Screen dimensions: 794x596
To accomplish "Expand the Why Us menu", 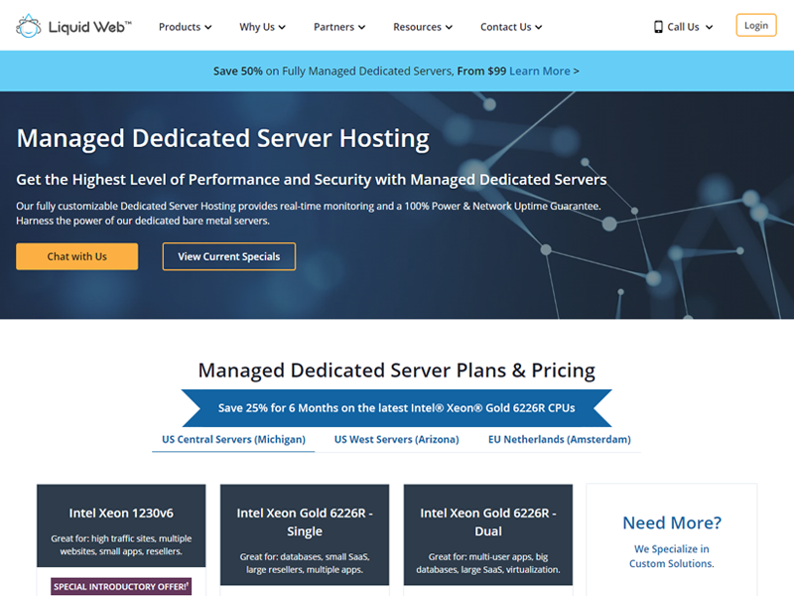I will coord(262,27).
